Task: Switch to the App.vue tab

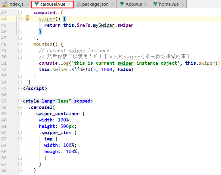Action: pos(134,4)
